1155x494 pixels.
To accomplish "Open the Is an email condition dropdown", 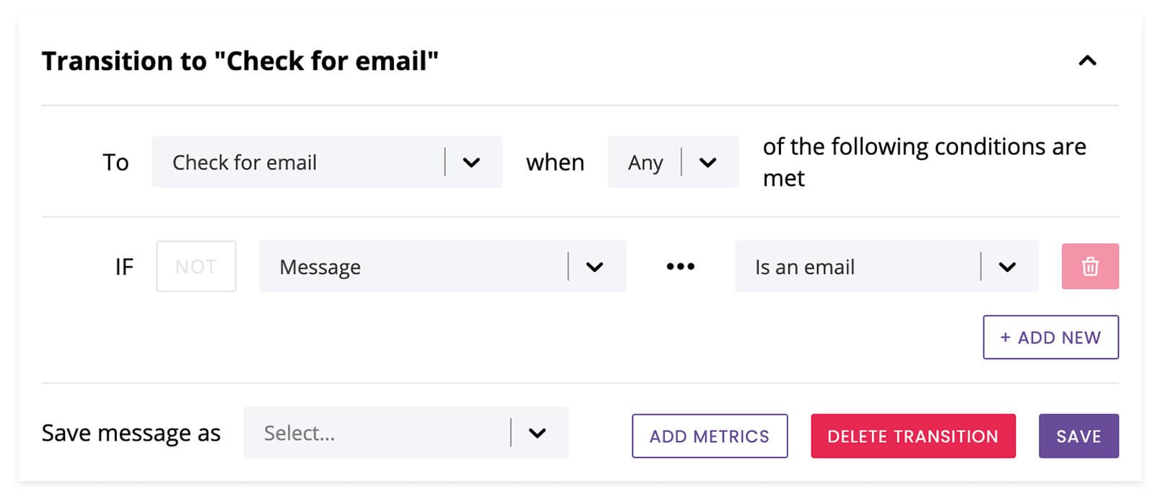I will pyautogui.click(x=886, y=266).
